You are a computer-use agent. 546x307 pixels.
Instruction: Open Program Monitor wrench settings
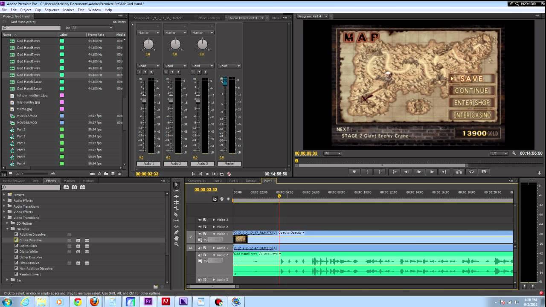(x=514, y=153)
